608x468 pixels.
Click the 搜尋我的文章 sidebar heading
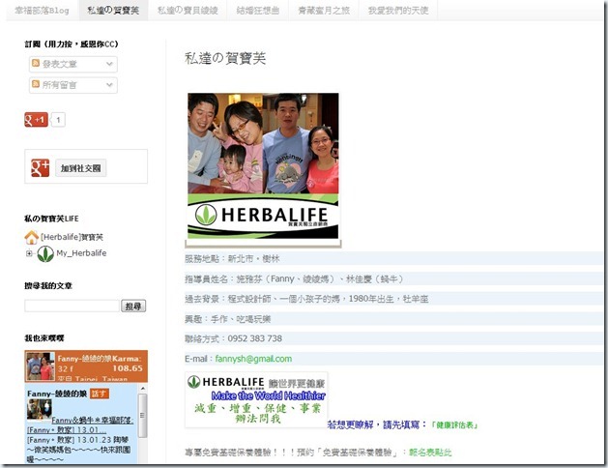pyautogui.click(x=48, y=286)
